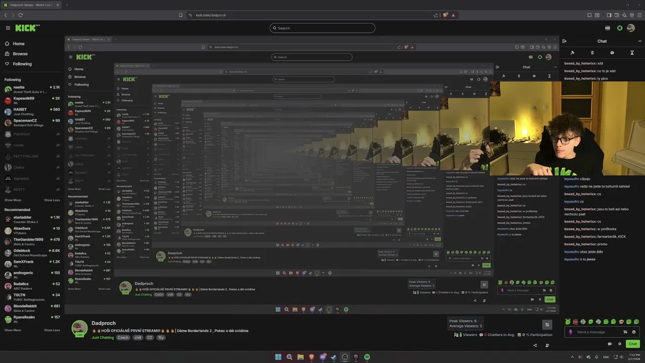Viewport: 645px width, 363px height.
Task: Click the Just Chatting category link
Action: (103, 338)
